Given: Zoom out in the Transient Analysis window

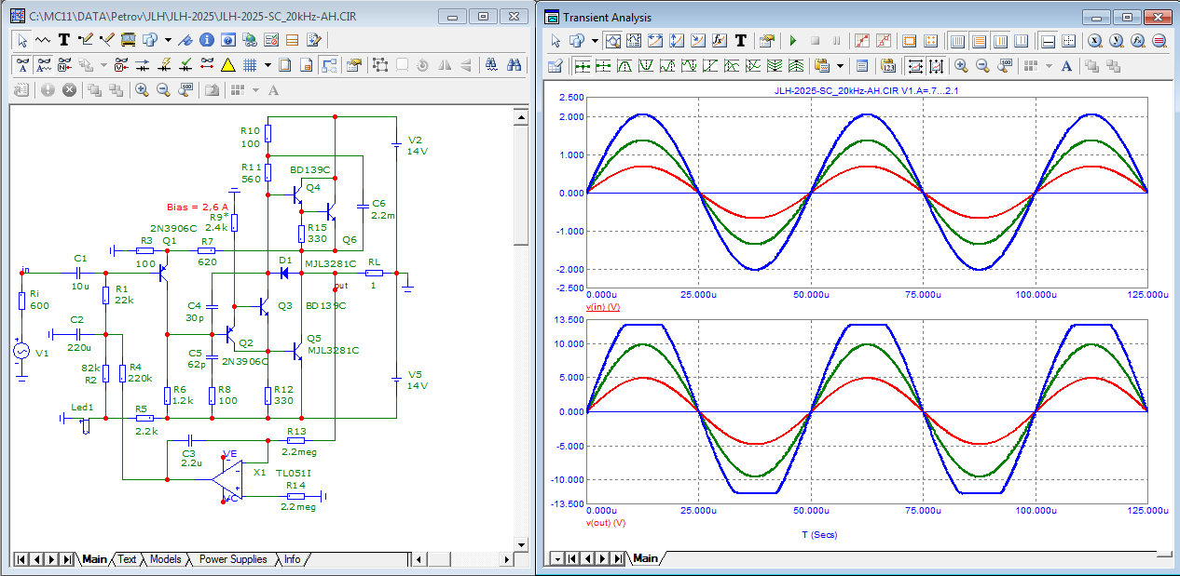Looking at the screenshot, I should point(981,66).
